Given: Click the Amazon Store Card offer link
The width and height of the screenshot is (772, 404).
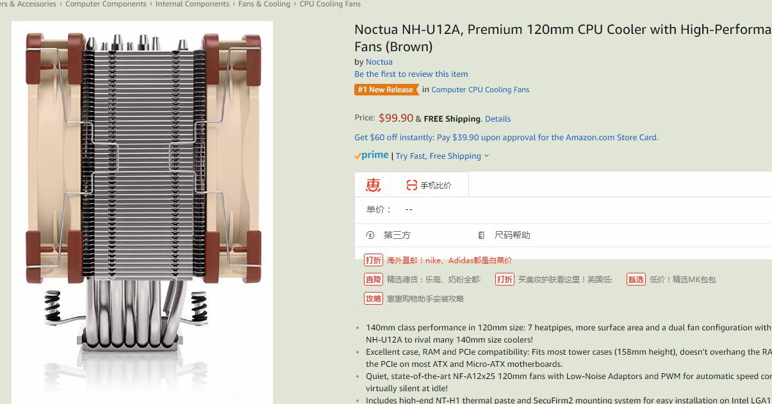Looking at the screenshot, I should point(506,137).
